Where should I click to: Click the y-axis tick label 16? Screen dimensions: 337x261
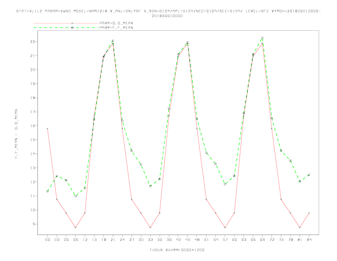33,126
